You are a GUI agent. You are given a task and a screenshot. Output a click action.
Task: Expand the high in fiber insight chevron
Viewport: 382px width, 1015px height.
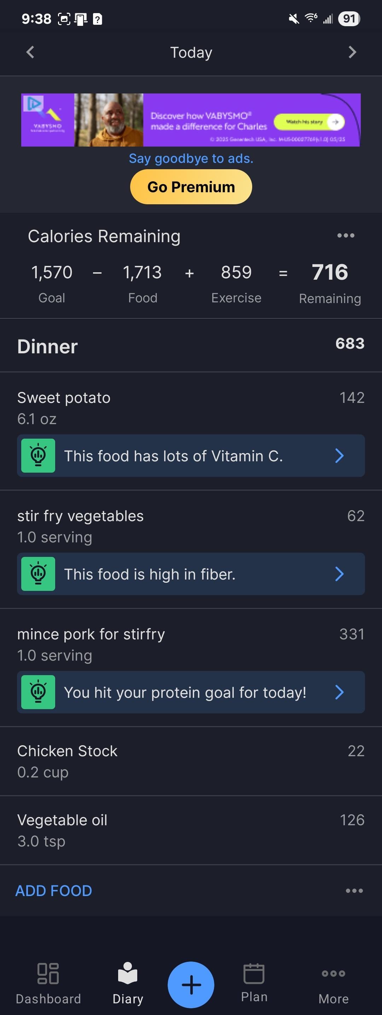coord(339,574)
